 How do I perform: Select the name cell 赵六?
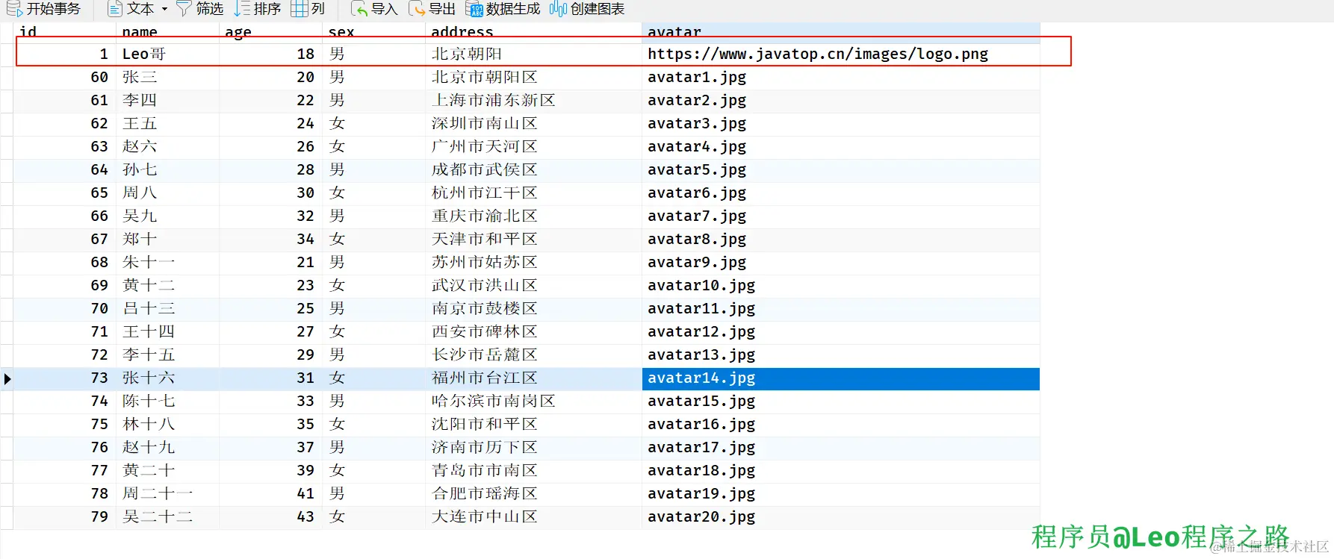click(167, 146)
